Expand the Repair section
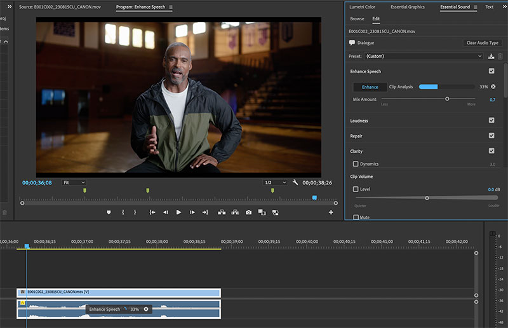Viewport: 508px width, 328px height. coord(356,136)
